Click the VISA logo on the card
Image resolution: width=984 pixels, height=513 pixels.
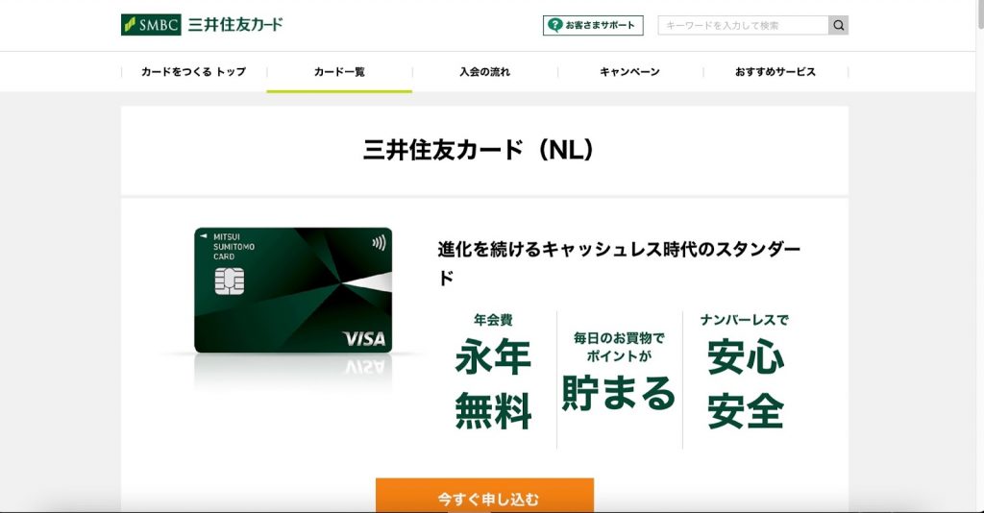click(364, 339)
